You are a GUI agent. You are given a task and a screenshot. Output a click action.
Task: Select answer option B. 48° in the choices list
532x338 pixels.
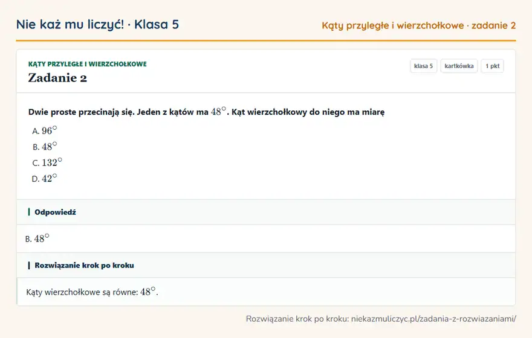[45, 146]
